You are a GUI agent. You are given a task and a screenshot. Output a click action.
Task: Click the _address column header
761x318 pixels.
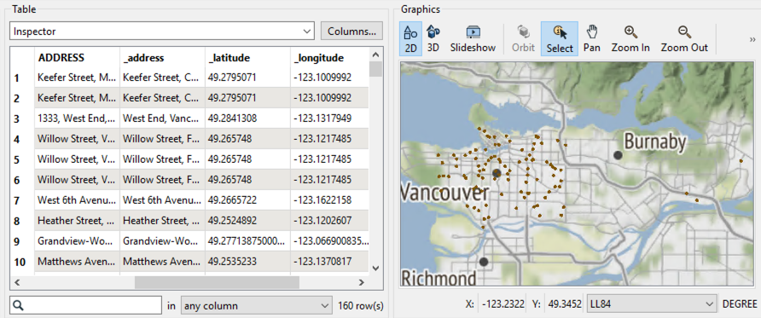point(163,58)
